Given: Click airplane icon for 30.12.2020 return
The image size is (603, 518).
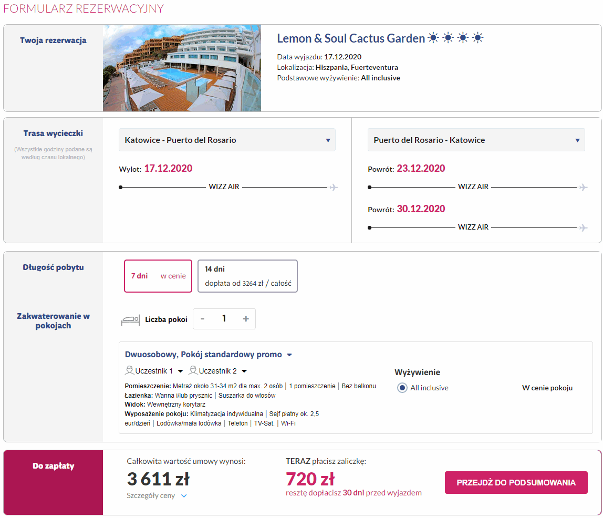Looking at the screenshot, I should pos(584,227).
